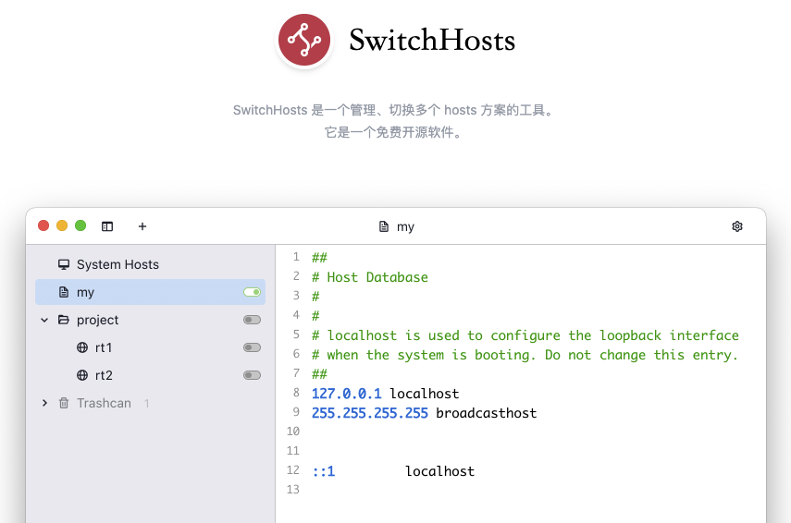Collapse the project folder chevron
791x523 pixels.
tap(44, 320)
